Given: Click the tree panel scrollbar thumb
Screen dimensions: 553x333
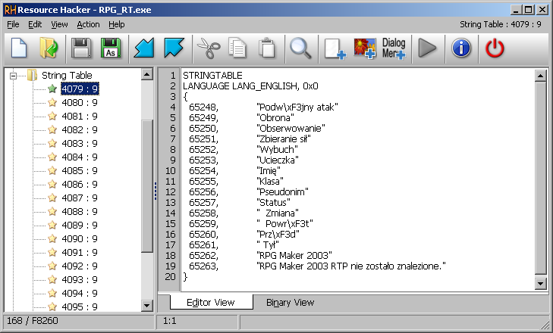Looking at the screenshot, I should click(146, 186).
